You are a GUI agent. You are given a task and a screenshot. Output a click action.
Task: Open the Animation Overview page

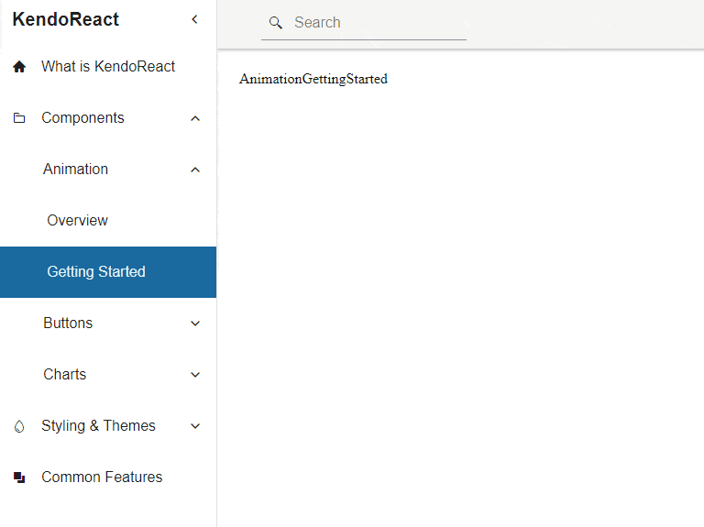[108, 220]
